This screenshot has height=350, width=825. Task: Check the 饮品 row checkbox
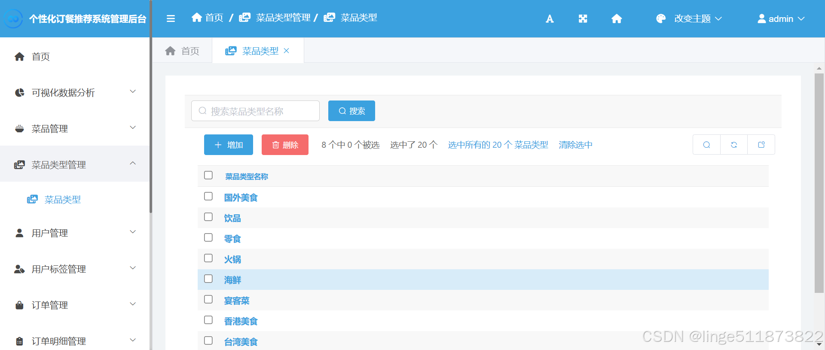click(208, 217)
